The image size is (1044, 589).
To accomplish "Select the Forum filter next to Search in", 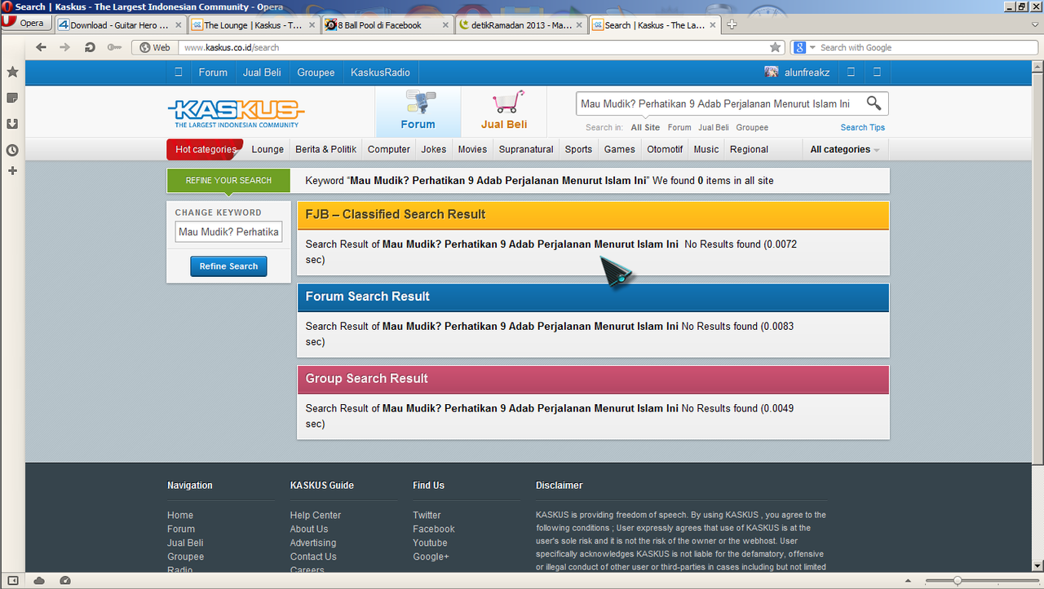I will 679,127.
